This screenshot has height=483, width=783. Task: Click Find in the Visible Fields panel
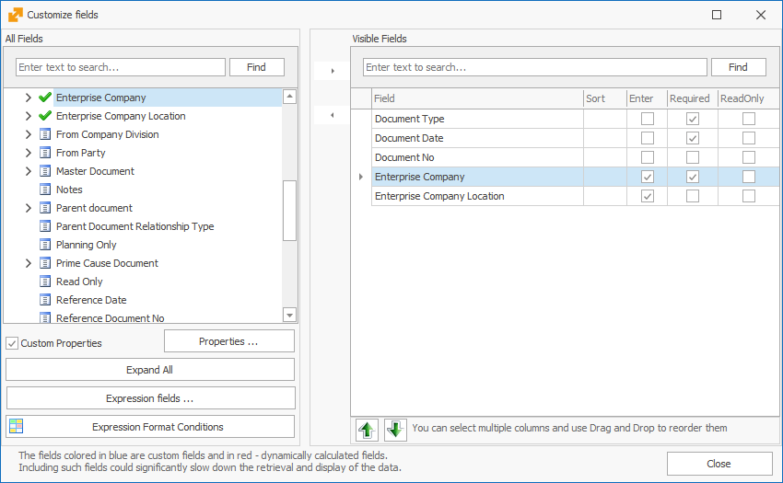[x=738, y=67]
